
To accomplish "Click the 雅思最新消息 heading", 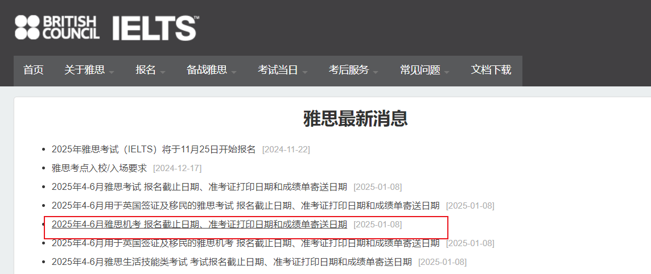I will pyautogui.click(x=356, y=119).
